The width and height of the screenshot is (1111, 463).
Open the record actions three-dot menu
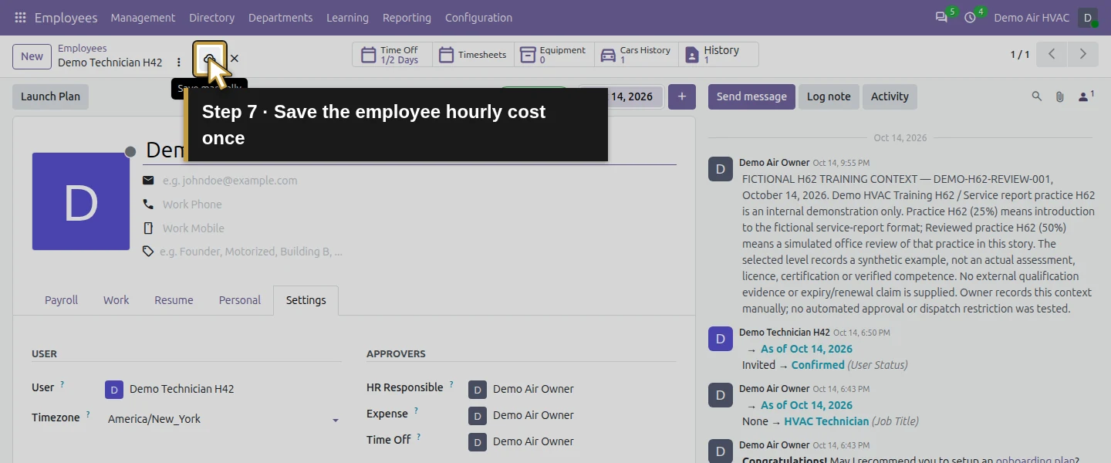(179, 62)
